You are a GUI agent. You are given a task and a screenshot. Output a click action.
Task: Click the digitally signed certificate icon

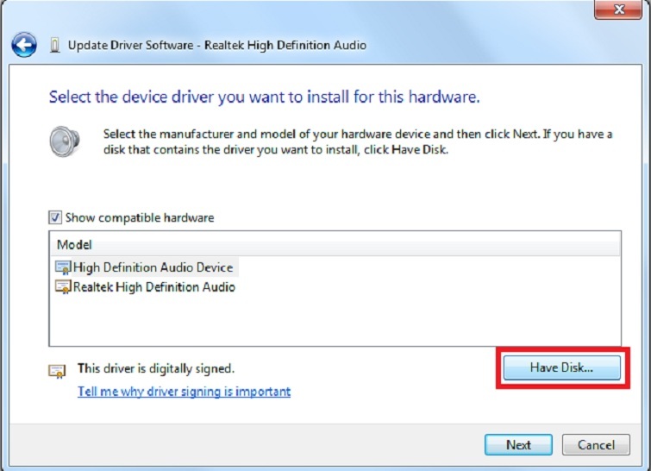(57, 371)
